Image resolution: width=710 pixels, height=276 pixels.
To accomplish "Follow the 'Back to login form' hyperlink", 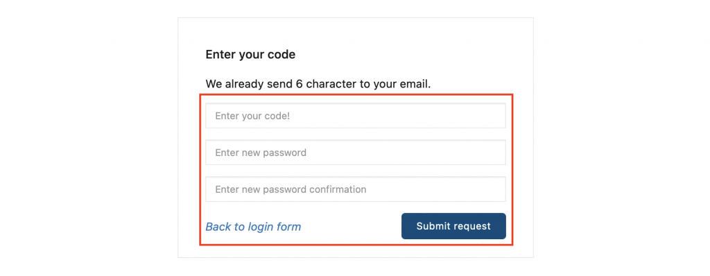I will (x=253, y=227).
